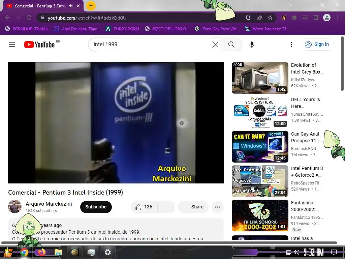Close the Comercial Pentium 3 tab
This screenshot has width=345, height=259.
click(78, 6)
